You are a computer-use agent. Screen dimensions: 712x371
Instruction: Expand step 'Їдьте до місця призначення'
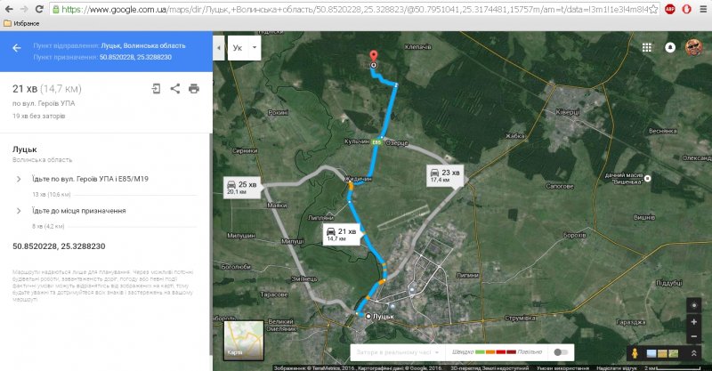pos(20,211)
